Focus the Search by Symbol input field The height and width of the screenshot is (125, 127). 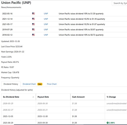[120, 3]
